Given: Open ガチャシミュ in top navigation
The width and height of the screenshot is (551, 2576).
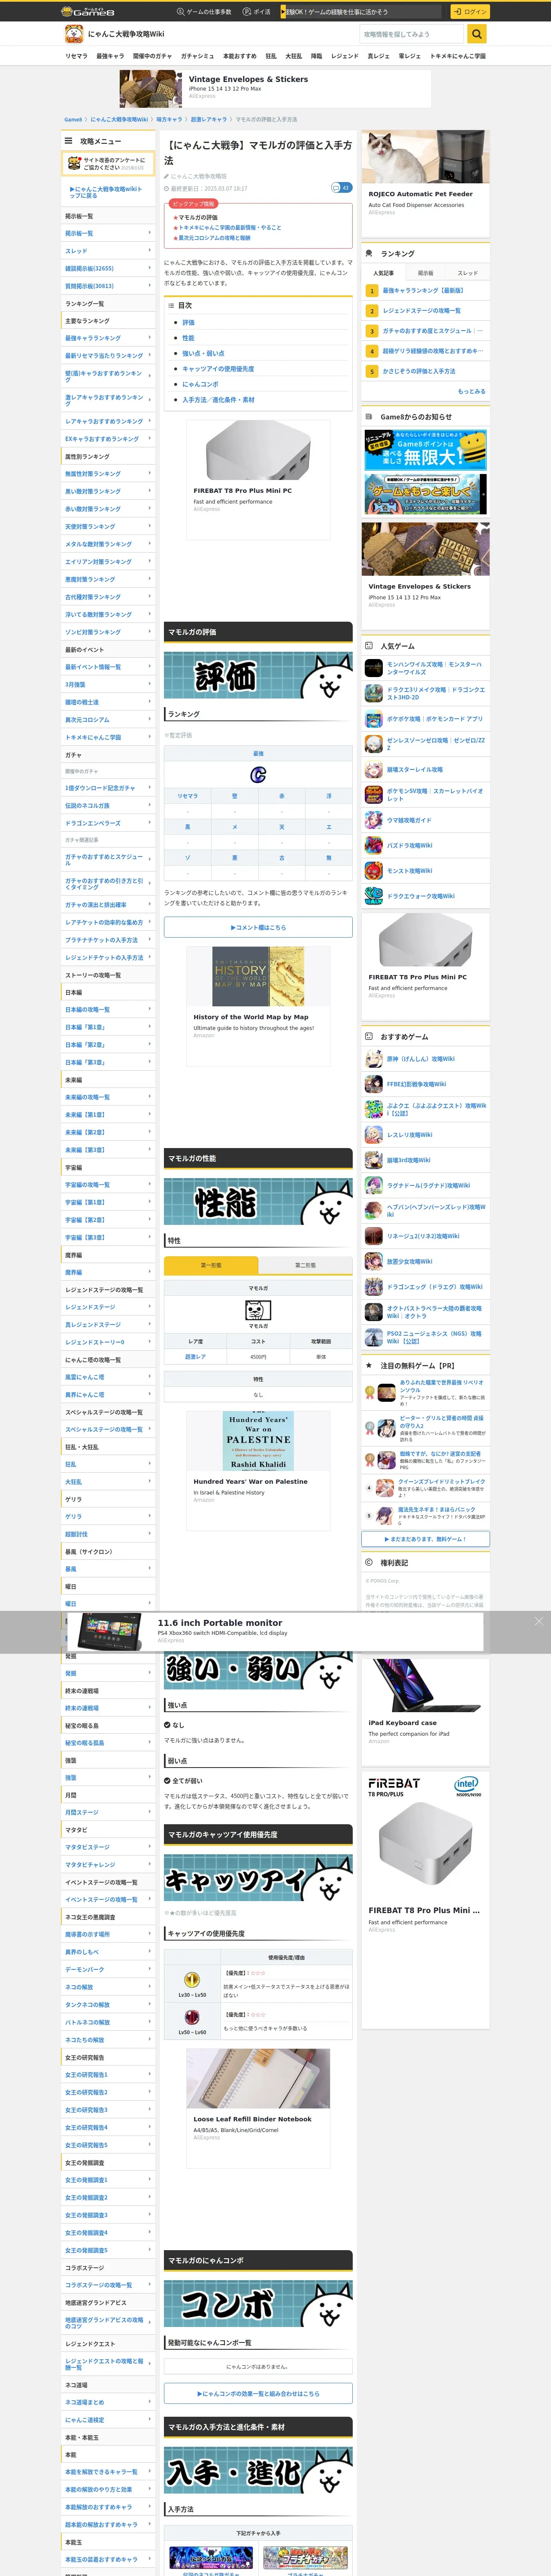Looking at the screenshot, I should (197, 56).
